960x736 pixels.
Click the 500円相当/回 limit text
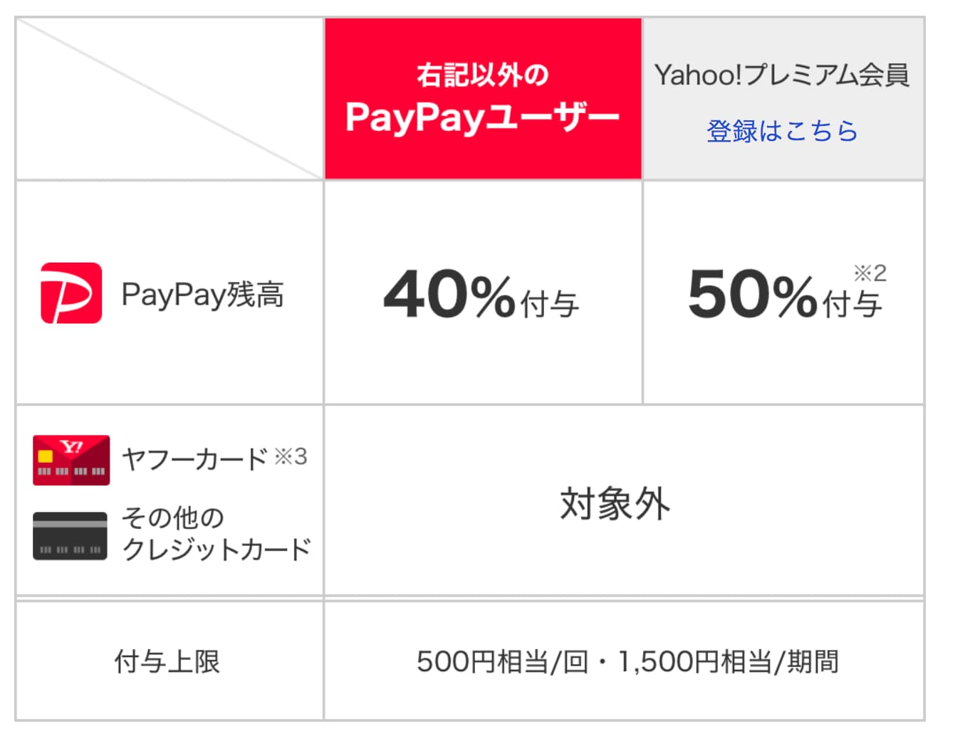tap(503, 661)
